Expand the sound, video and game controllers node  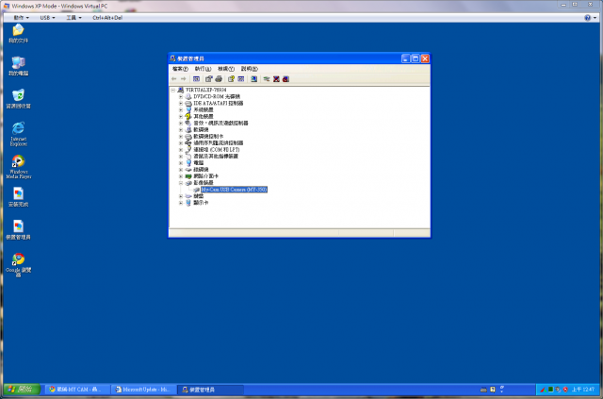click(x=181, y=124)
